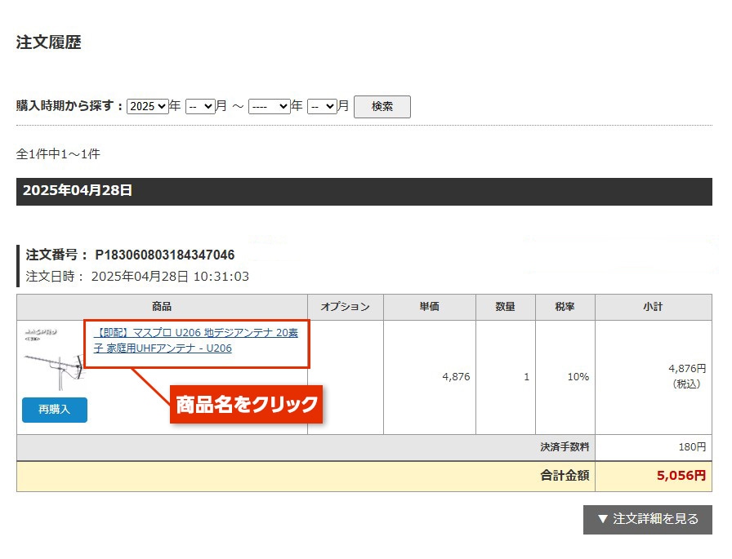Click the 小計 column header
This screenshot has height=559, width=732.
coord(653,307)
